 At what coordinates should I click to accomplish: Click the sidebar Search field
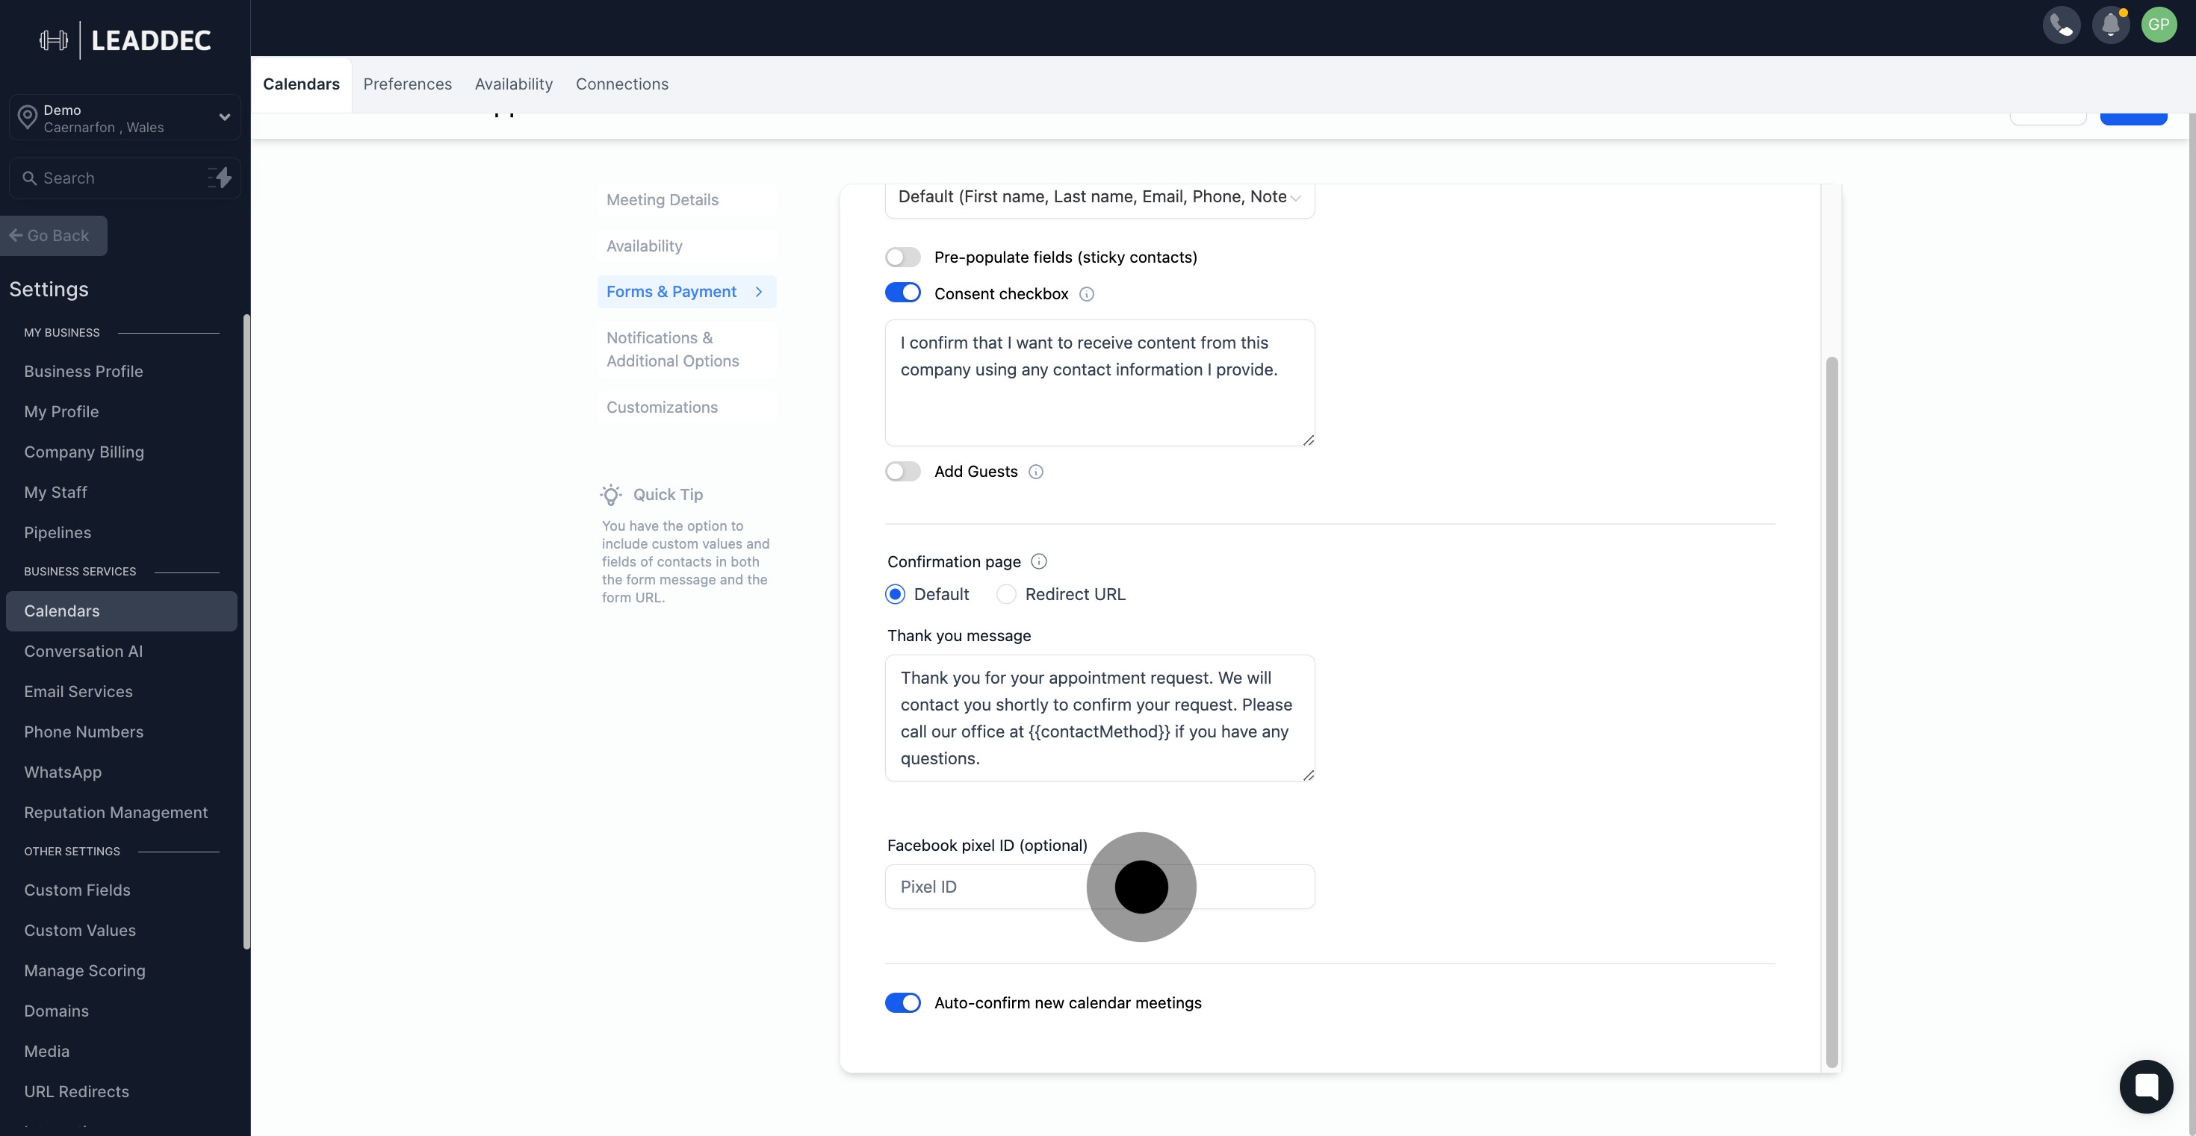[125, 178]
